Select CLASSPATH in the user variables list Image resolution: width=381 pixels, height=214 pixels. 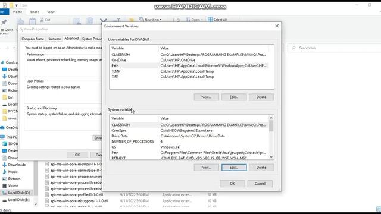[189, 55]
